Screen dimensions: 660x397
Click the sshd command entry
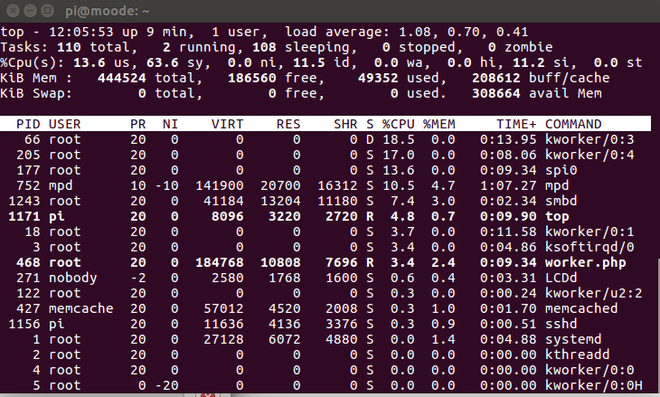coord(561,324)
